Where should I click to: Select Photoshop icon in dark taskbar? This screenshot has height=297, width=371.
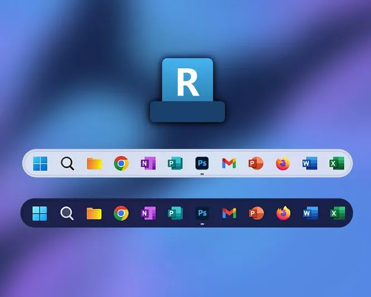[x=202, y=213]
